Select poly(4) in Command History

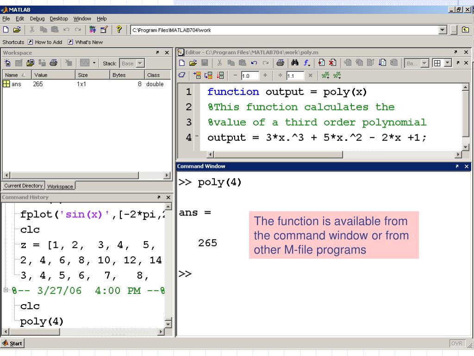(42, 321)
